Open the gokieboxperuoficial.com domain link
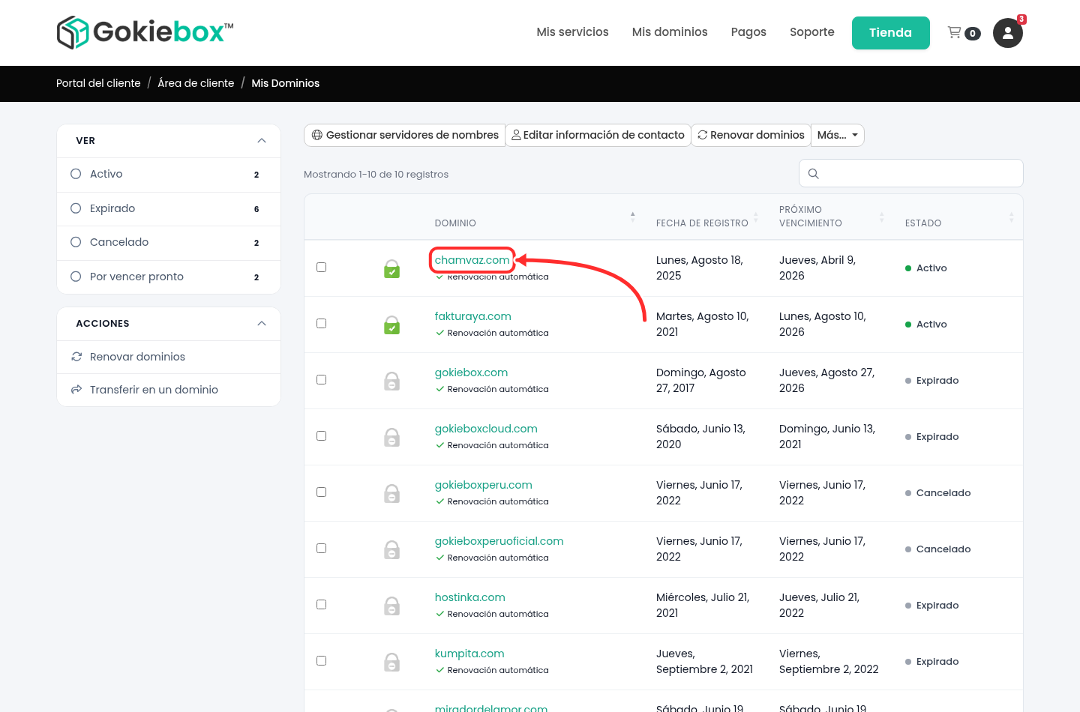This screenshot has height=712, width=1080. 499,541
